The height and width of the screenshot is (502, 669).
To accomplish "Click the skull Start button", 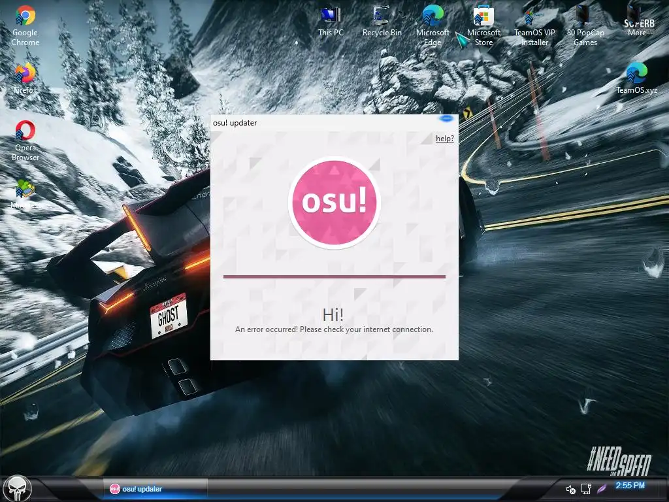I will (18, 488).
